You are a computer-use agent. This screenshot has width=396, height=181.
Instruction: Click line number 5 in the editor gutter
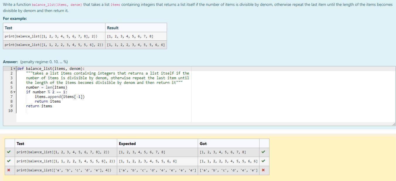point(11,87)
